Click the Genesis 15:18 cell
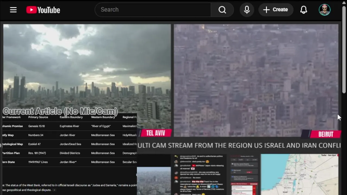Screen dimensions: 347x195 37,126
